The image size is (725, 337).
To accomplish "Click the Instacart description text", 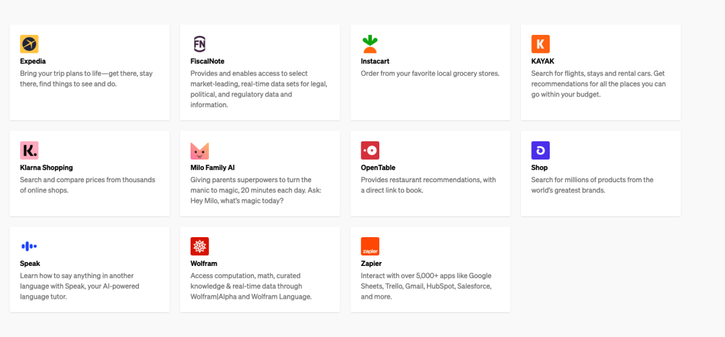I will [430, 73].
